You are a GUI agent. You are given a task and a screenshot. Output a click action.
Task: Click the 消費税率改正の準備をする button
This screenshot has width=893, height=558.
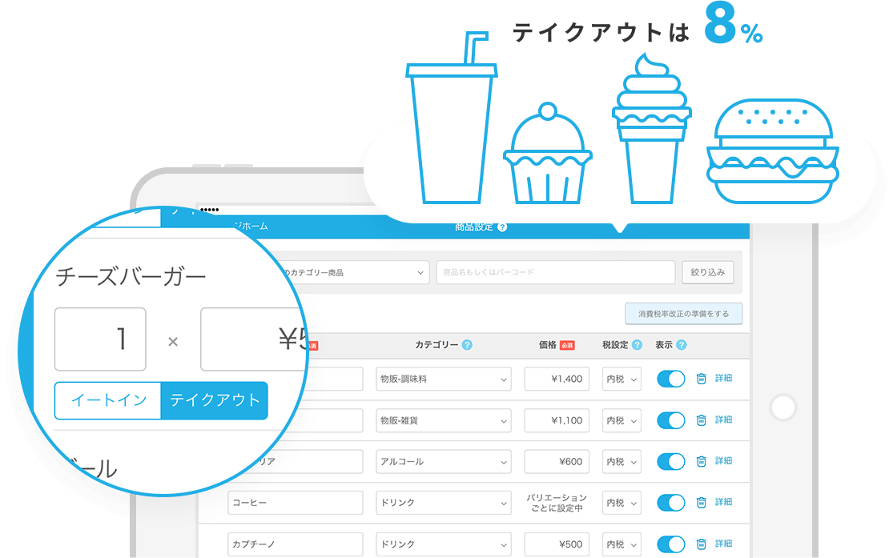[683, 314]
